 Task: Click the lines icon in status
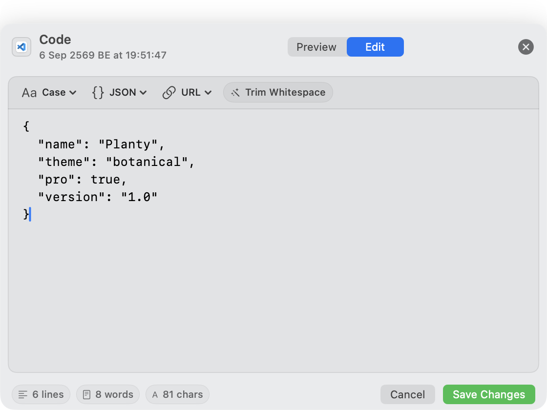click(22, 395)
